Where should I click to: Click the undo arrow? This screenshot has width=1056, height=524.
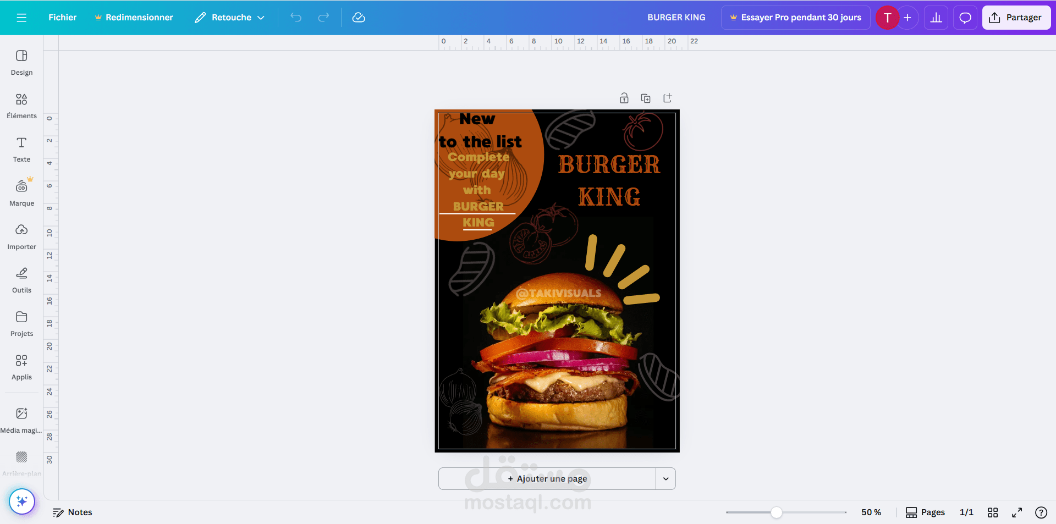296,18
